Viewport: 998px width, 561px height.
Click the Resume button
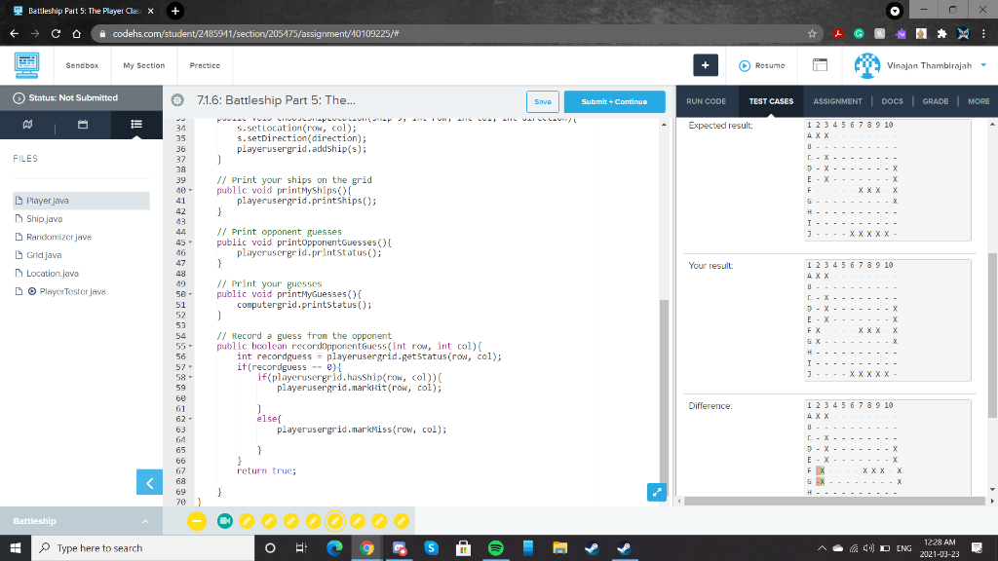pos(762,65)
